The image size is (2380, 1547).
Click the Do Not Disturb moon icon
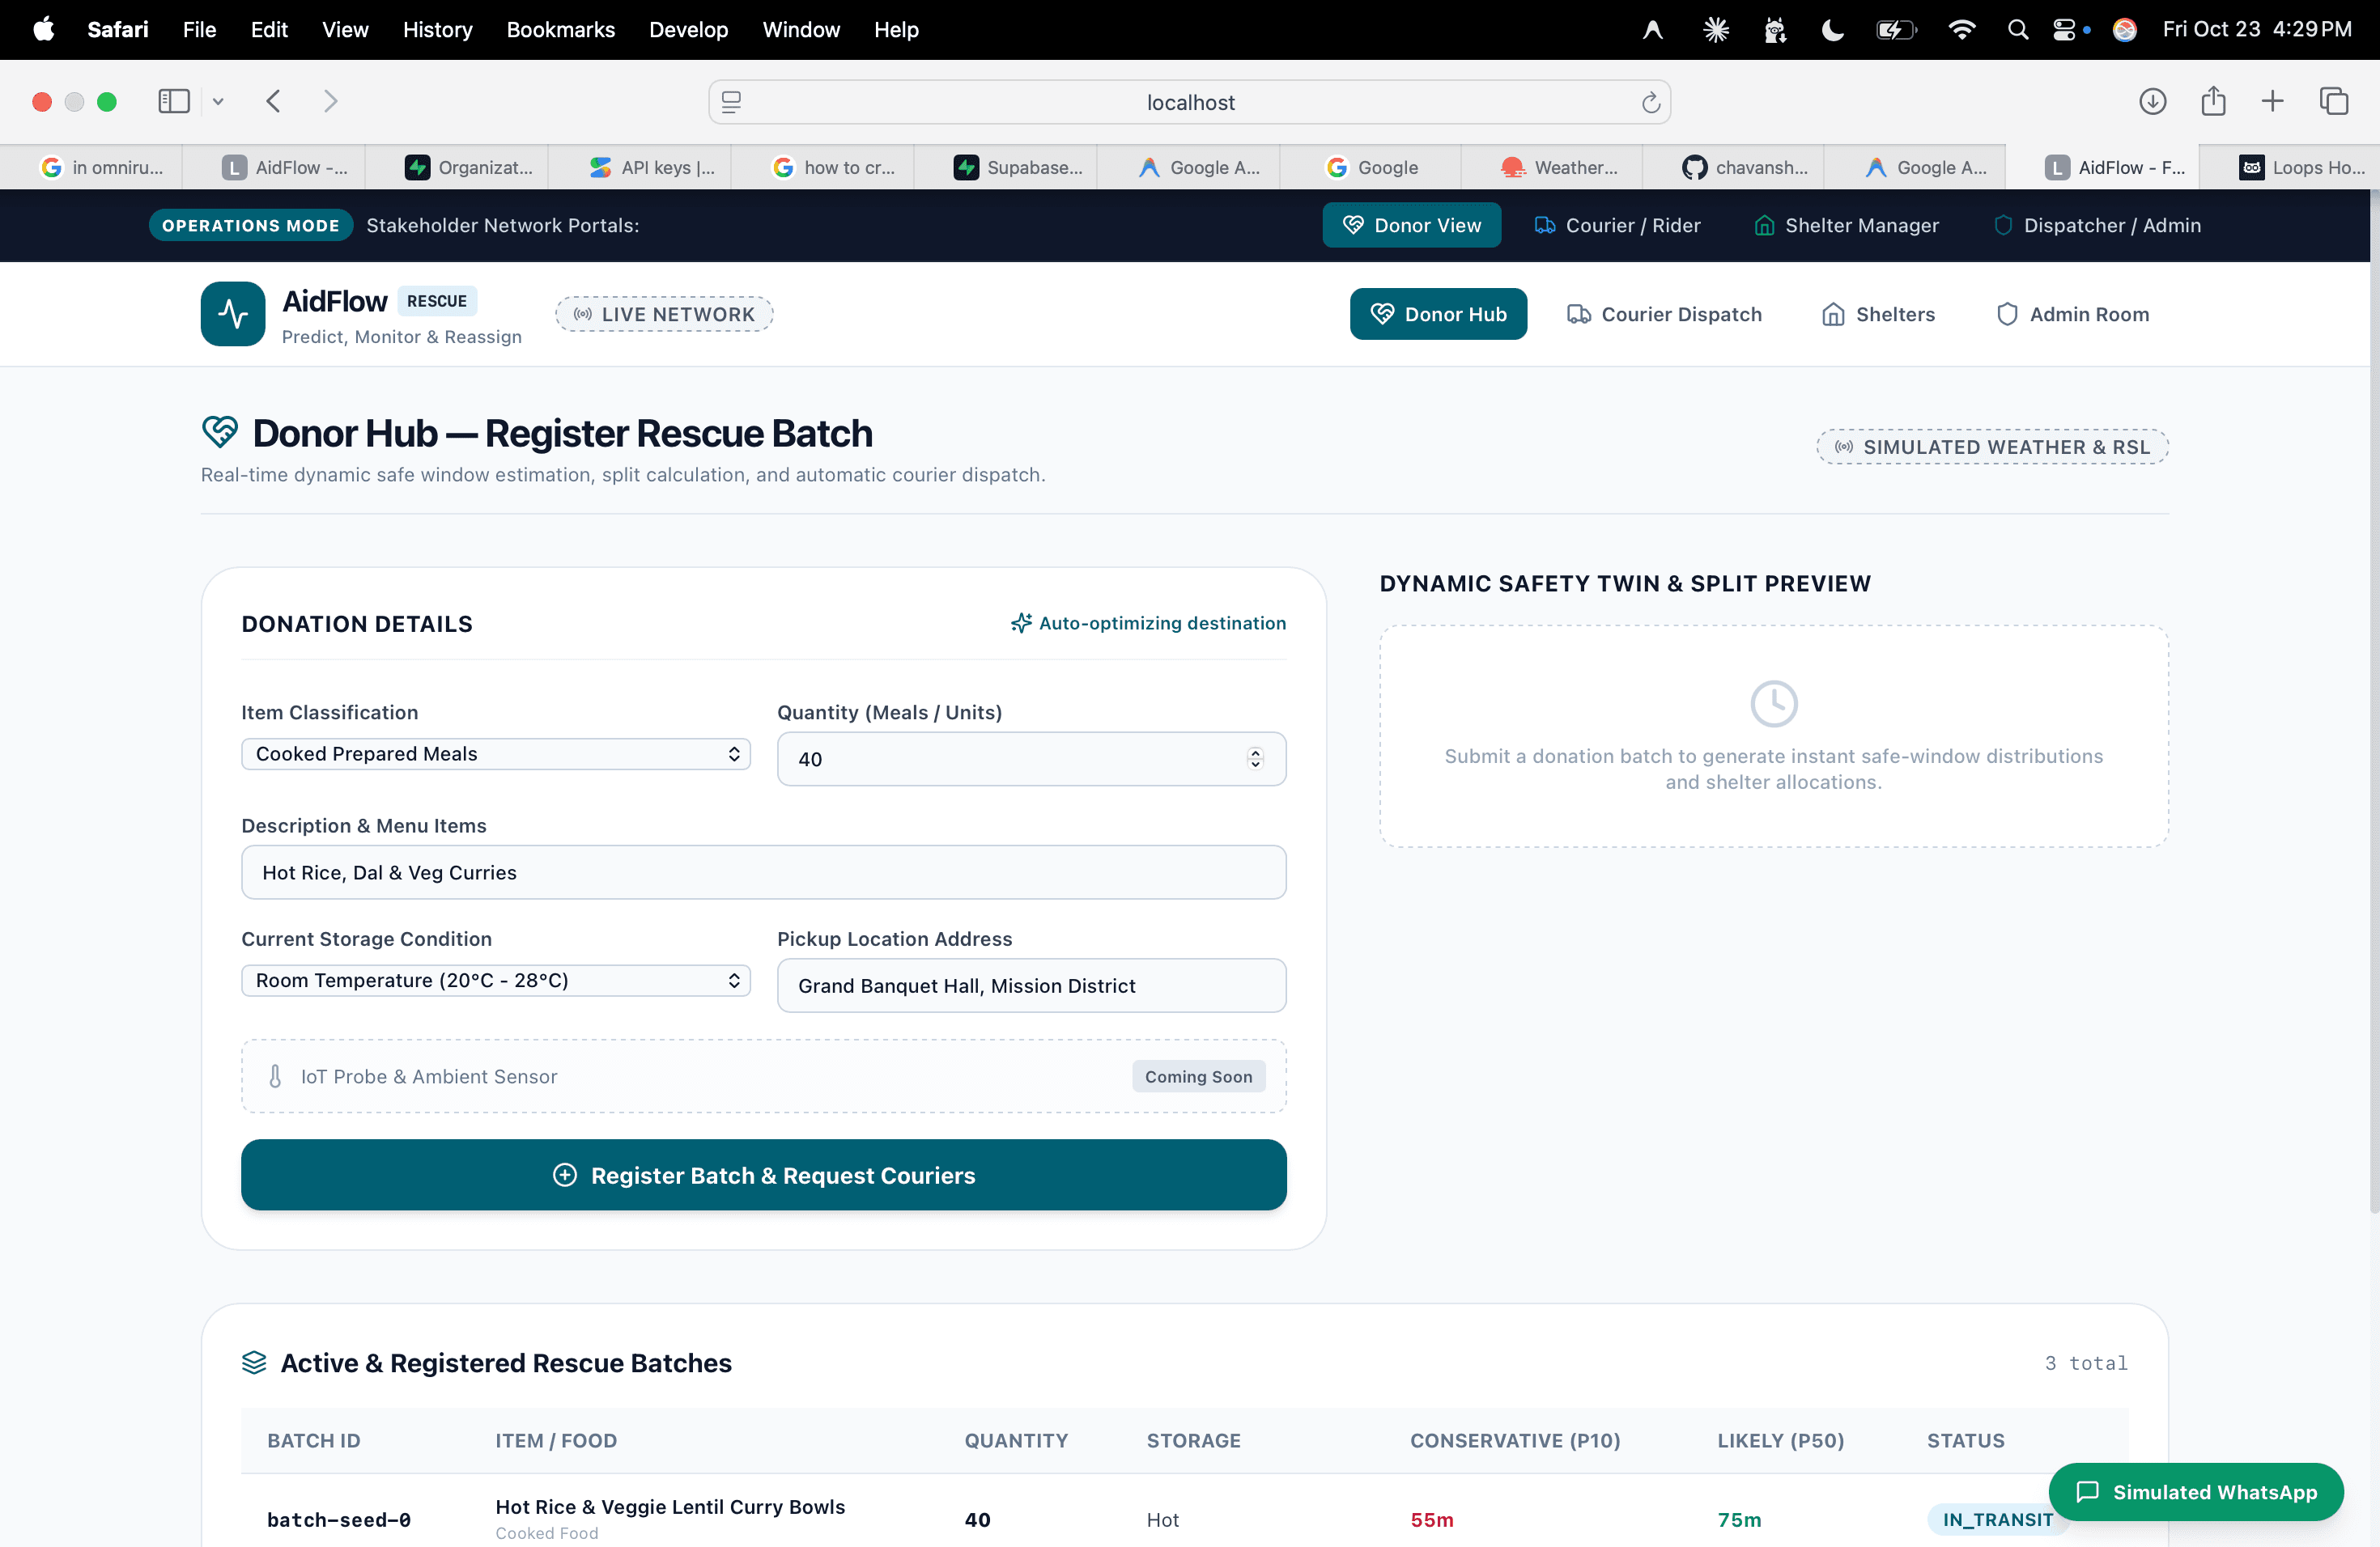1832,30
